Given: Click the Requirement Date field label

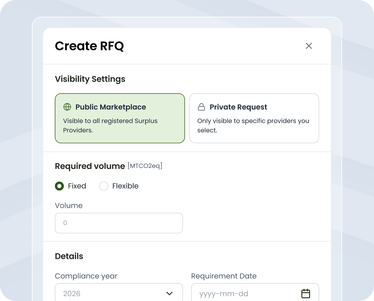Looking at the screenshot, I should (224, 276).
